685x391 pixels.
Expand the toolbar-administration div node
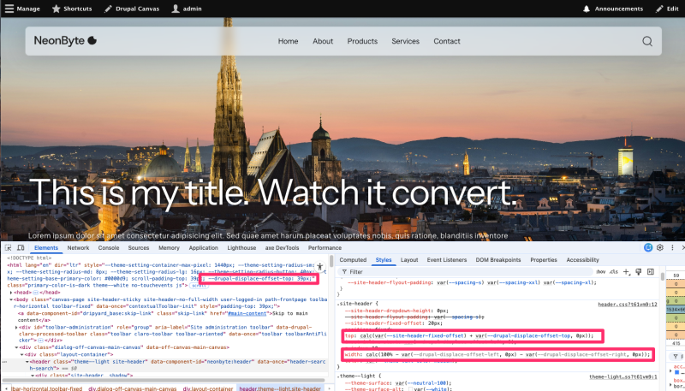tap(16, 328)
